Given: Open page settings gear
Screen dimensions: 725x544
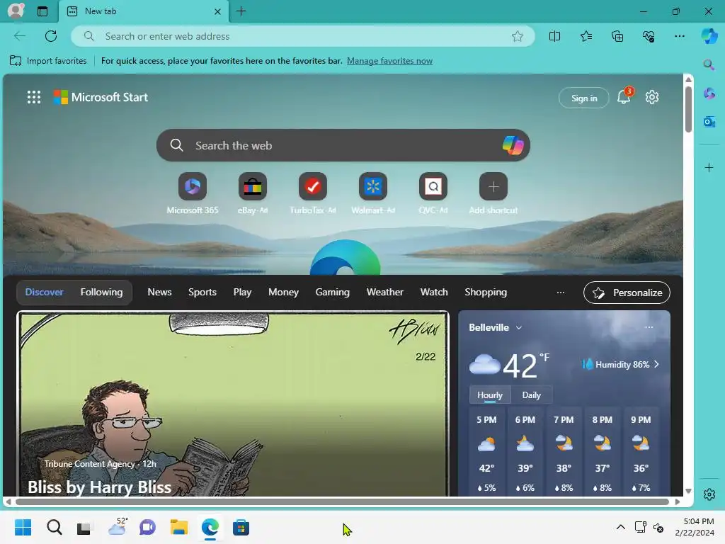Looking at the screenshot, I should (x=652, y=97).
